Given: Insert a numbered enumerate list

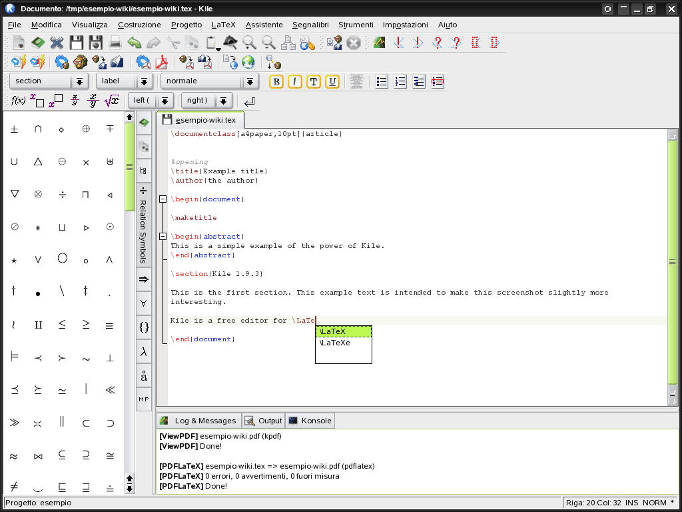Looking at the screenshot, I should 400,81.
